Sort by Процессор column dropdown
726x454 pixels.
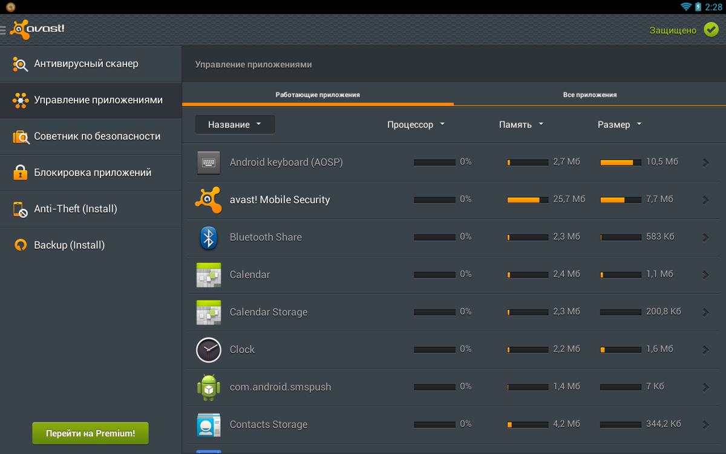(x=416, y=125)
